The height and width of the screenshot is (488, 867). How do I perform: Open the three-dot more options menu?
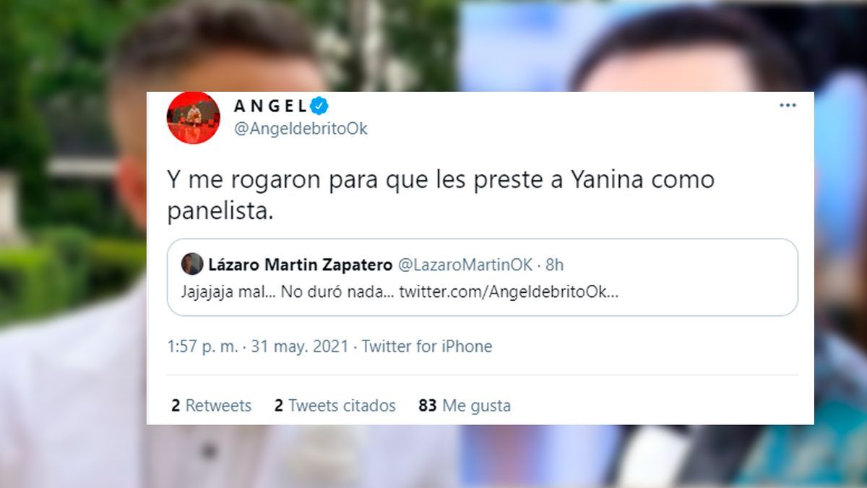pos(787,106)
